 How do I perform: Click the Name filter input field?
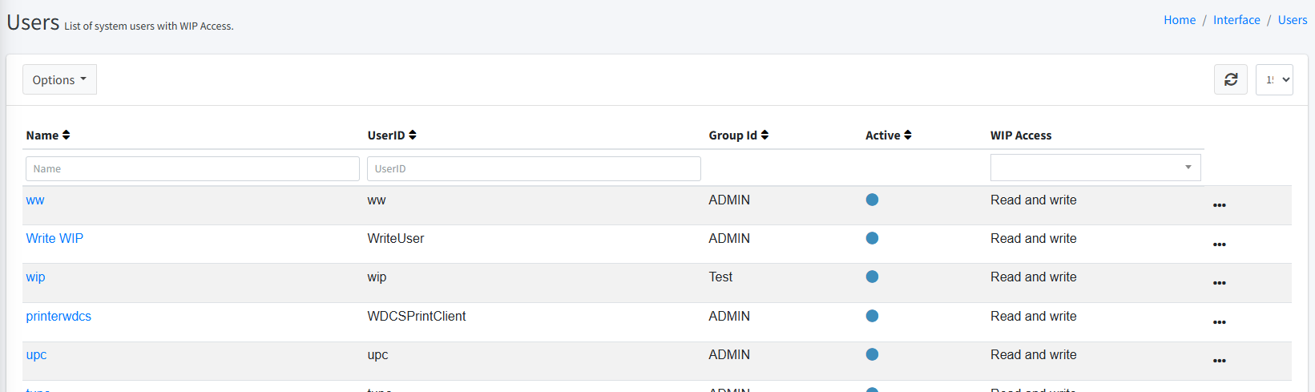click(192, 168)
